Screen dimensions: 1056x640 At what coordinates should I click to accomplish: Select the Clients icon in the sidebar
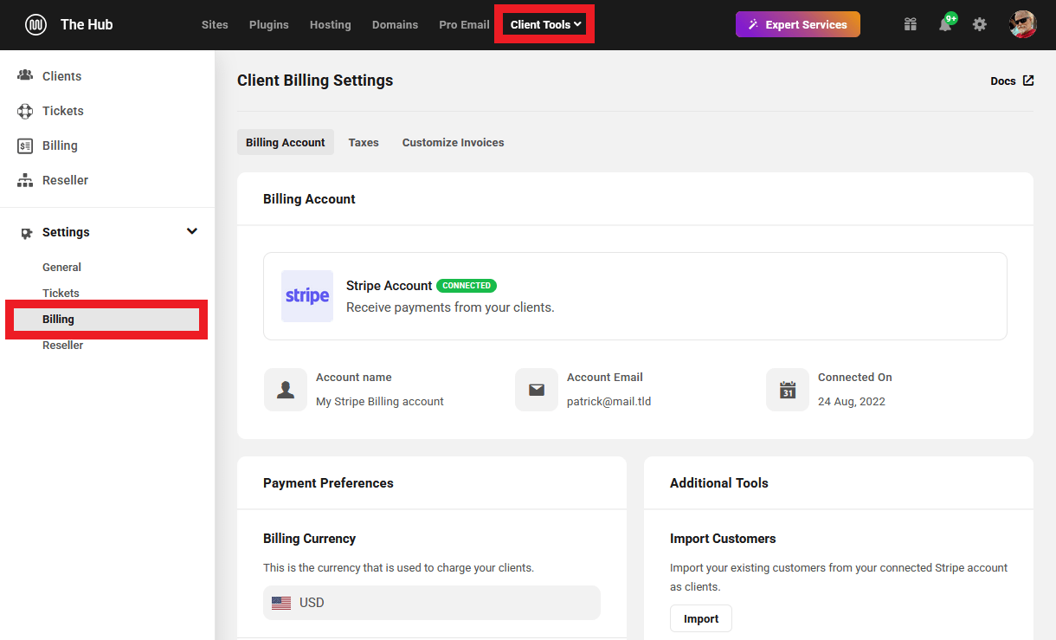click(x=27, y=75)
